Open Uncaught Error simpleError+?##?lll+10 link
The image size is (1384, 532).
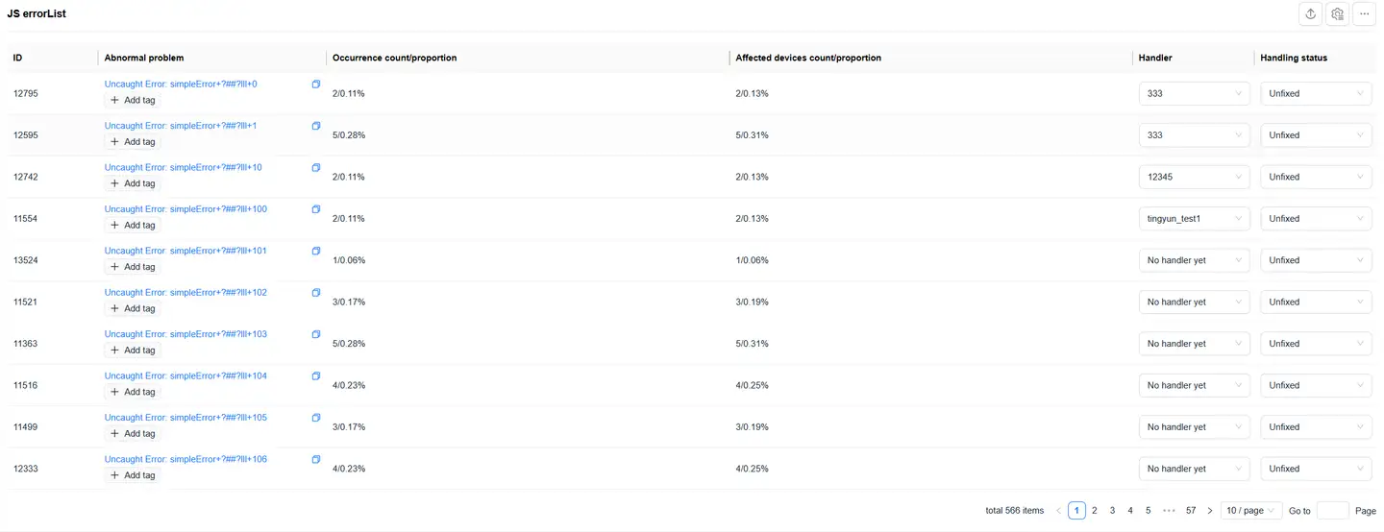pyautogui.click(x=183, y=167)
